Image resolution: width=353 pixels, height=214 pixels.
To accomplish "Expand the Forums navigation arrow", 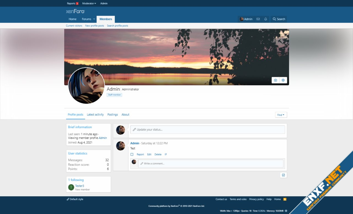I will [x=94, y=19].
